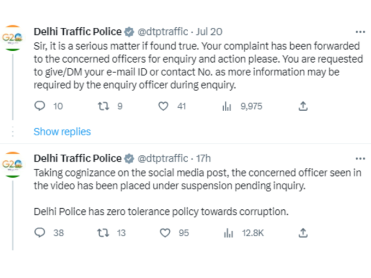Open @dtptraffic handle in first tweet
Image resolution: width=371 pixels, height=278 pixels.
coord(163,32)
